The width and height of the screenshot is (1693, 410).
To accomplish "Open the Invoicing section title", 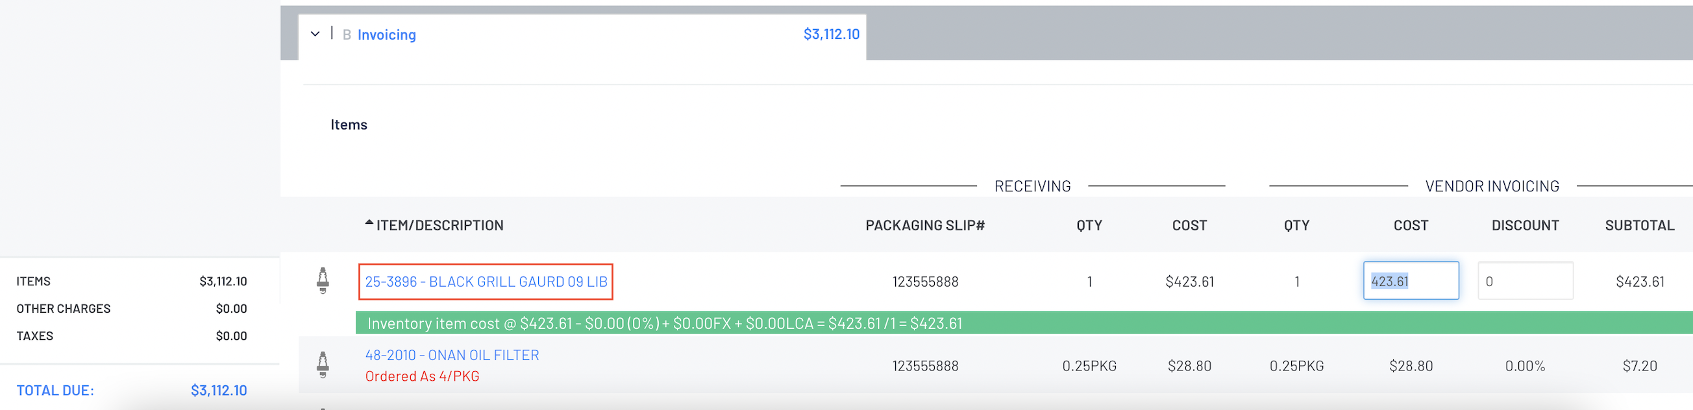I will [x=386, y=35].
